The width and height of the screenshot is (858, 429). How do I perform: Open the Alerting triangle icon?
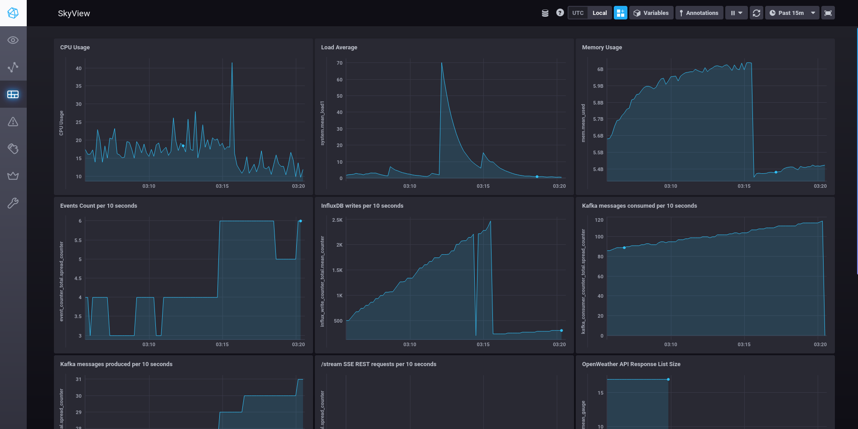point(13,122)
